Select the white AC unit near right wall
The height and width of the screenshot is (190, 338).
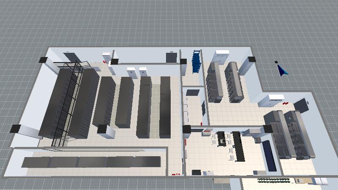pos(270,100)
